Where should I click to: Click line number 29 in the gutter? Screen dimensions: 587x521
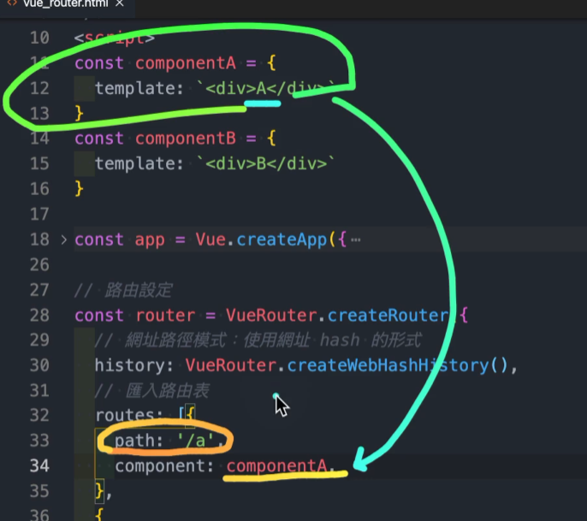click(x=39, y=340)
